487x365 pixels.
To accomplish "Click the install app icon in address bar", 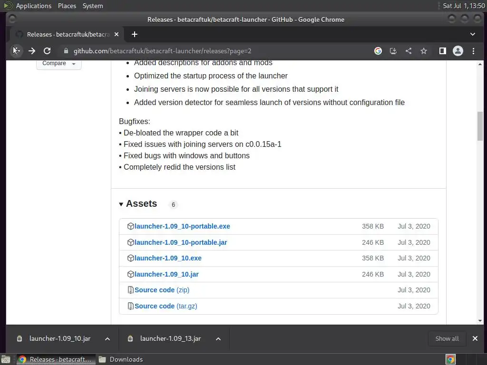I will 393,51.
